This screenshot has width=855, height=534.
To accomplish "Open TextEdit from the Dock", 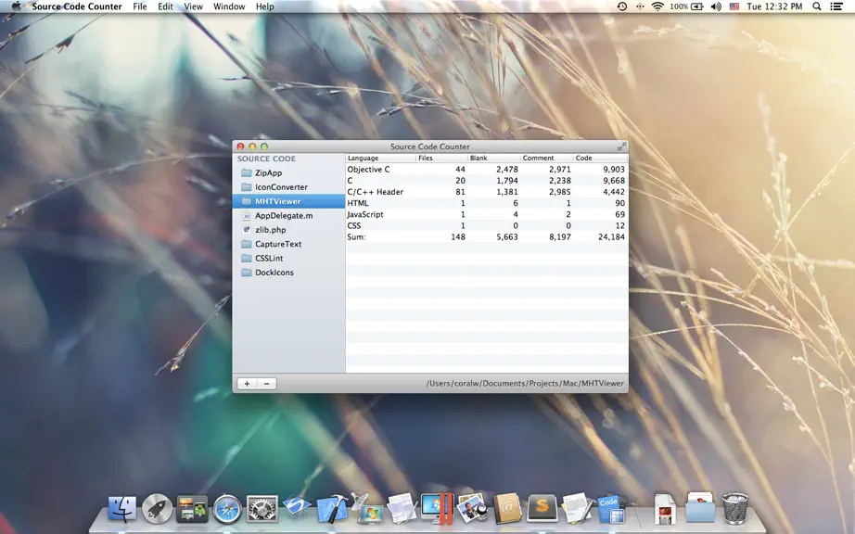I will tap(577, 509).
